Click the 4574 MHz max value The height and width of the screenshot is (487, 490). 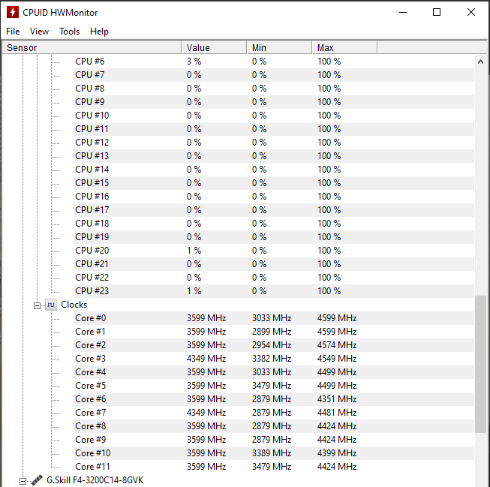(x=337, y=344)
